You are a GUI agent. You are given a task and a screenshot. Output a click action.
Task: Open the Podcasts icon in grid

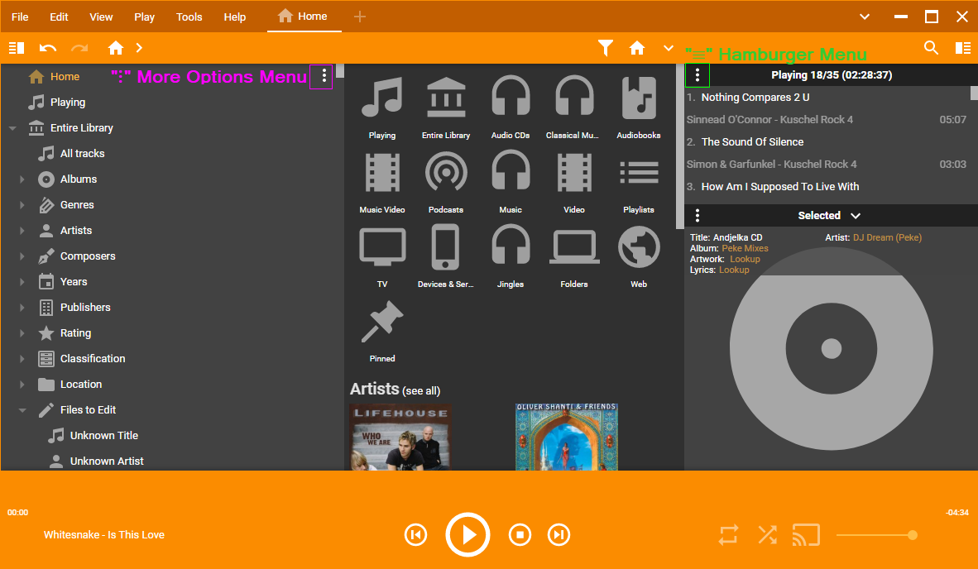click(446, 174)
